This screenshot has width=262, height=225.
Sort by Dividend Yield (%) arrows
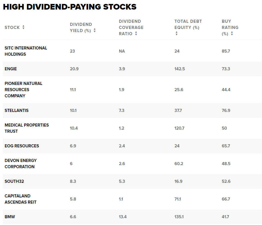point(95,30)
